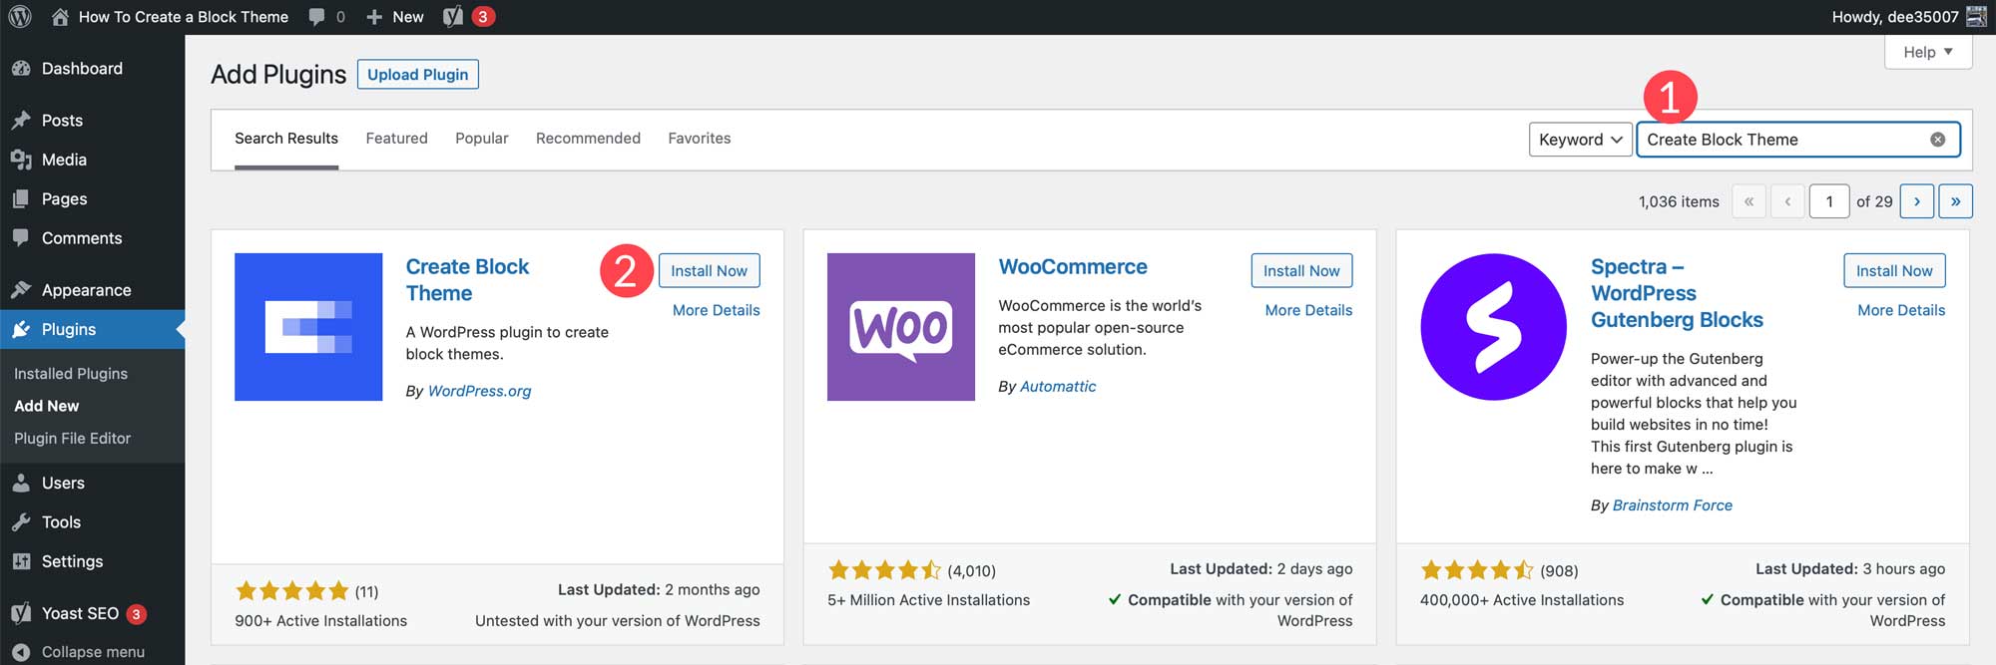The height and width of the screenshot is (665, 1996).
Task: Open the New content menu in admin bar
Action: (x=395, y=17)
